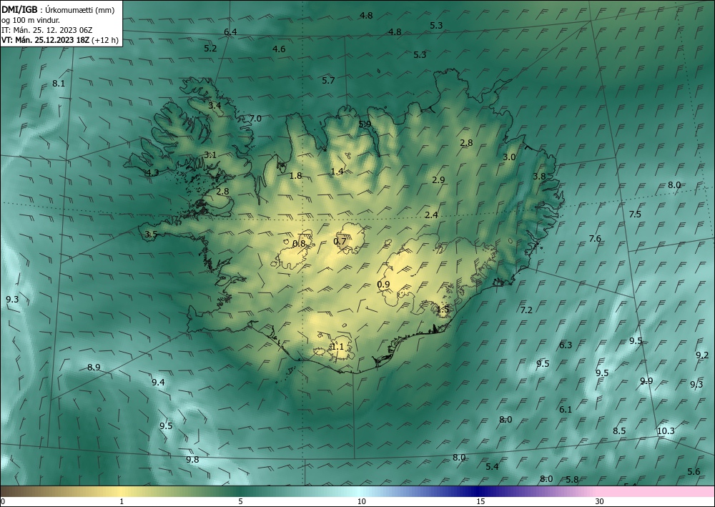Click the 9.9 value on the map
Viewport: 715px width, 507px height.
(x=646, y=380)
